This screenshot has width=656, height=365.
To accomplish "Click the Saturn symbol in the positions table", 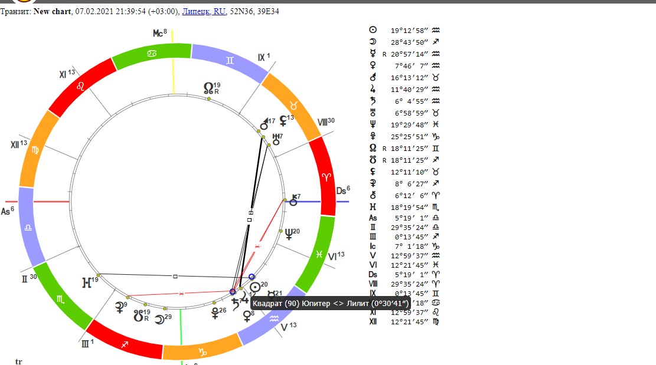I will (x=373, y=101).
